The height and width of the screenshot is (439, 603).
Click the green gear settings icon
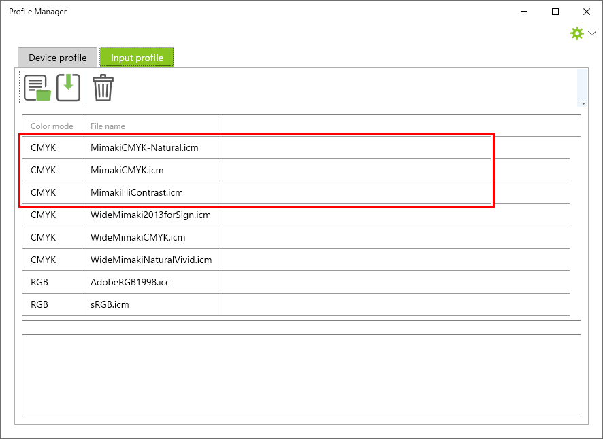[x=576, y=33]
